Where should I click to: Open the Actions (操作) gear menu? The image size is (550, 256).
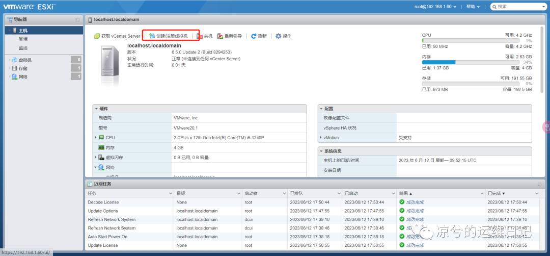284,36
